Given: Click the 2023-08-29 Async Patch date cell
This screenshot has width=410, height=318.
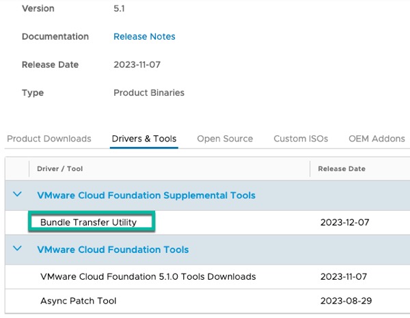Looking at the screenshot, I should pyautogui.click(x=346, y=301).
